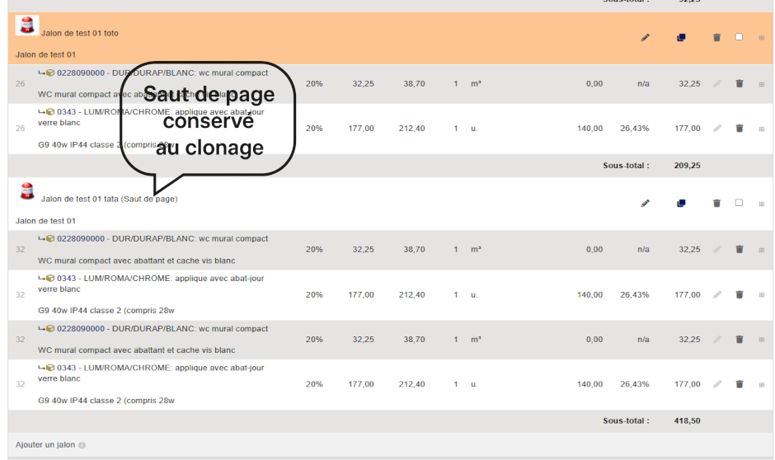
Task: Edit the 'Jalon de test 01 tata' milestone
Action: pyautogui.click(x=645, y=204)
